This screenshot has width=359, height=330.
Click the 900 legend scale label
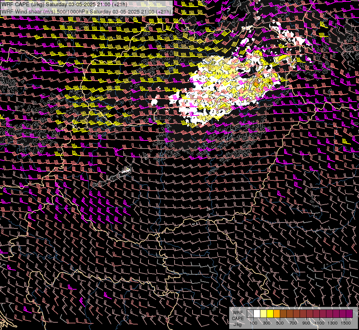[x=306, y=323]
